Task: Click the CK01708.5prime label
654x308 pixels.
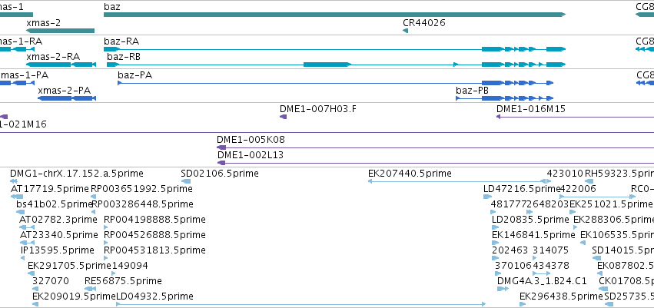Action: 626,281
